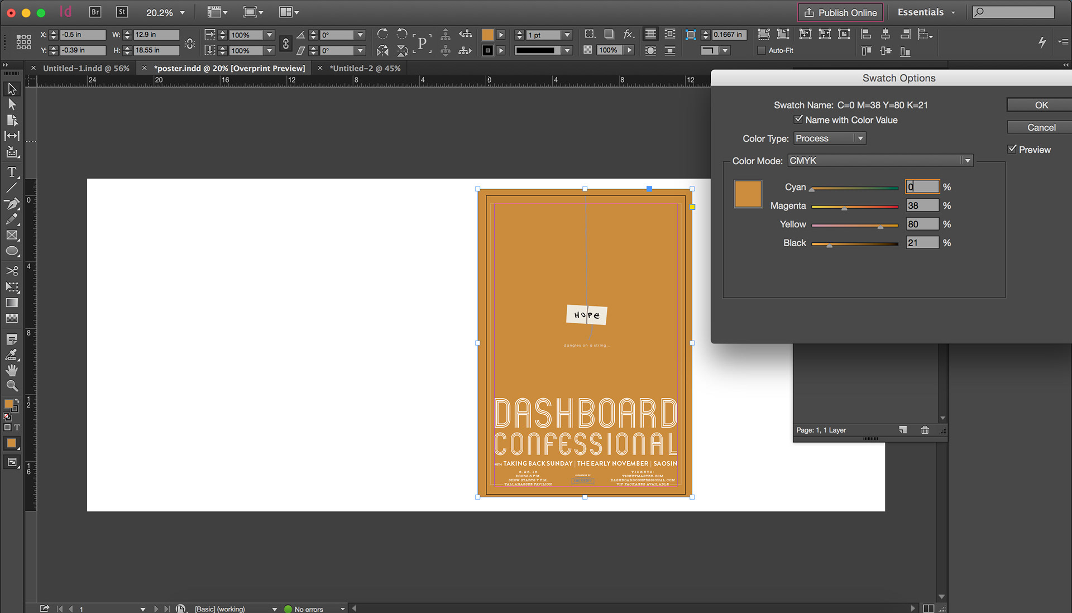Open the Essentials workspace dropdown
1072x613 pixels.
point(926,12)
